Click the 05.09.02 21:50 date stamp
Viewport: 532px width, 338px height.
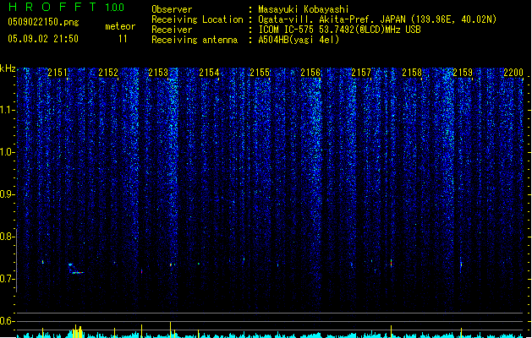(x=43, y=39)
